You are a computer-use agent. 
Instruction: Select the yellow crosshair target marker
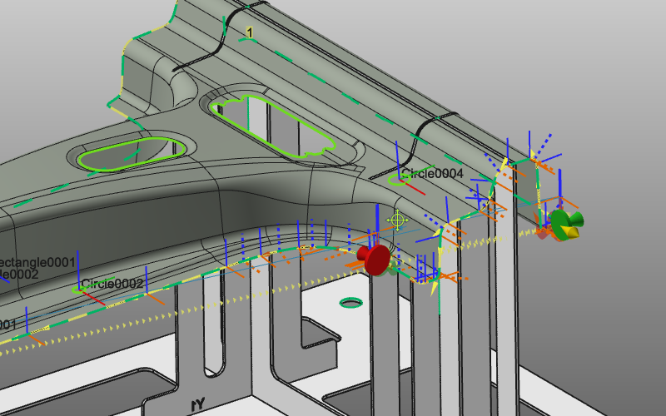(398, 220)
